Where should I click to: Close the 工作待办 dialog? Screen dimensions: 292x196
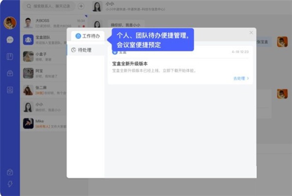click(251, 33)
